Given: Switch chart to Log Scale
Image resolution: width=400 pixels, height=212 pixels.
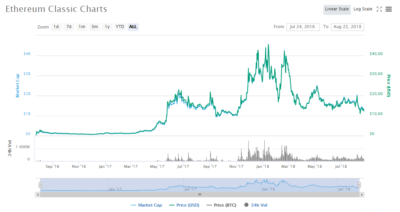Looking at the screenshot, I should [363, 9].
